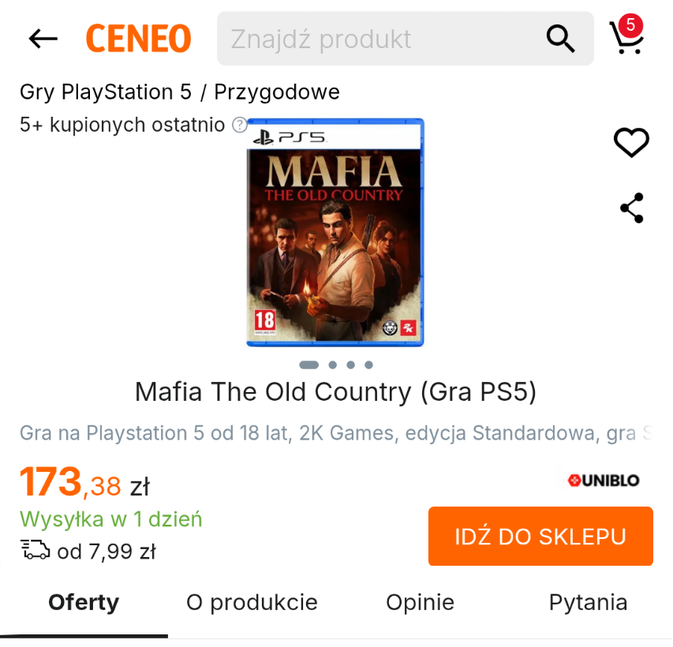Image resolution: width=673 pixels, height=647 pixels.
Task: Switch to the O produkcie tab
Action: point(252,602)
